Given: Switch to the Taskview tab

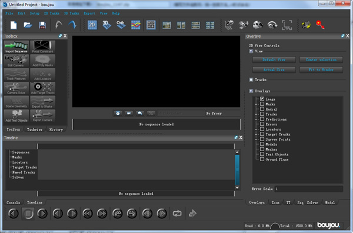Looking at the screenshot, I should click(x=35, y=129).
